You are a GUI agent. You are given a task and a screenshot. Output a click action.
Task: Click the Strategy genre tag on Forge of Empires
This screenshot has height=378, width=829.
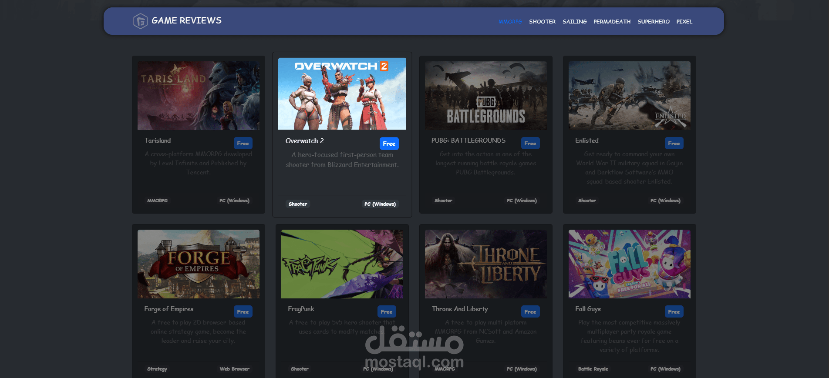click(x=157, y=369)
